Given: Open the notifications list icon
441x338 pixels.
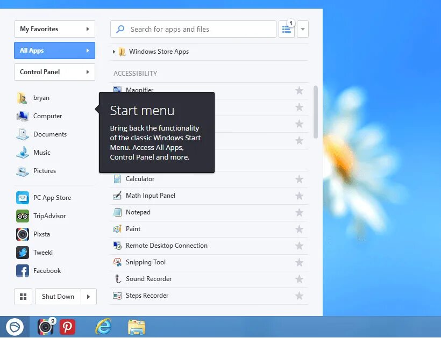Looking at the screenshot, I should tap(287, 29).
